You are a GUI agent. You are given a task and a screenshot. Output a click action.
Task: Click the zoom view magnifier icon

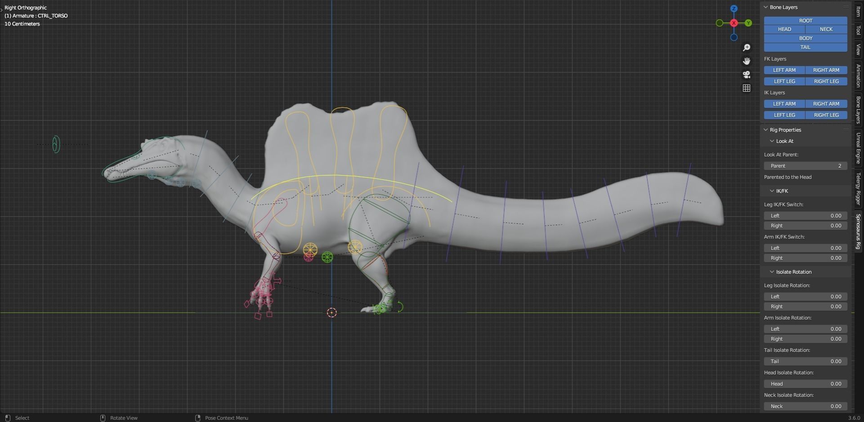point(747,48)
